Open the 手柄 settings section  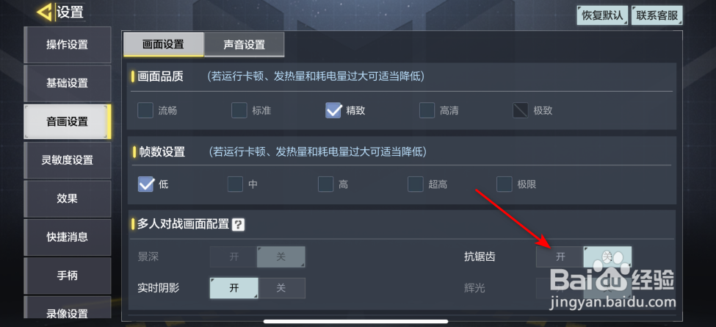[67, 276]
